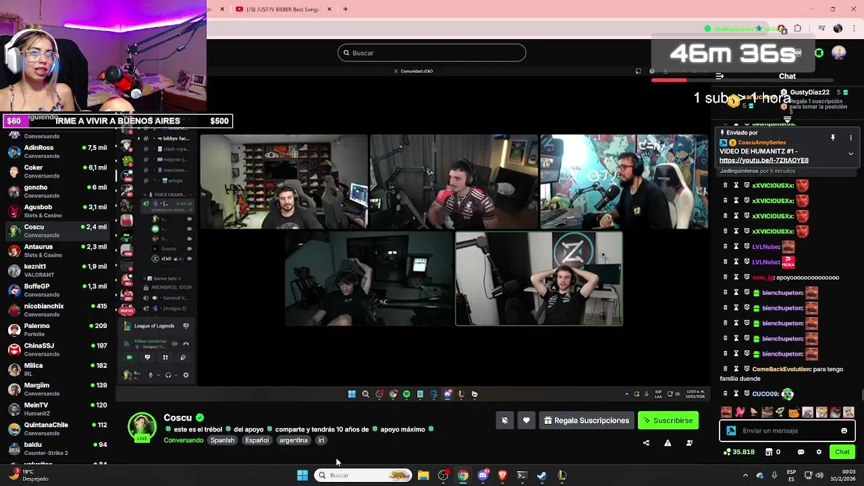
Task: Open the Chrome three-dot menu
Action: 855,28
